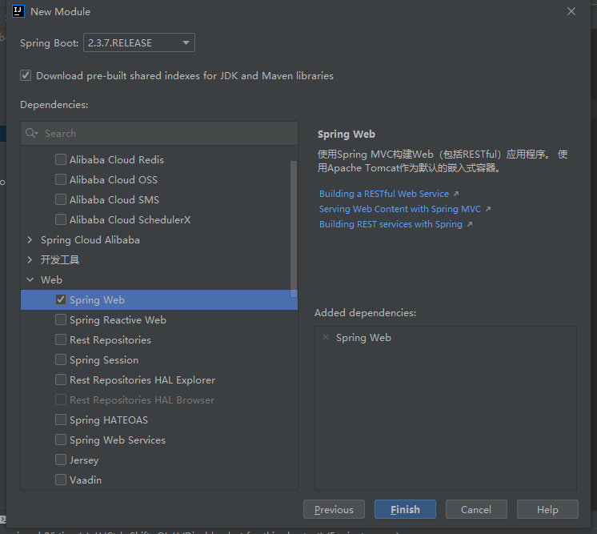Click the search magnifier icon in dependencies
Viewport: 597px width, 534px height.
[31, 134]
